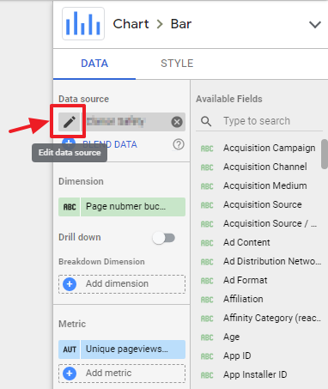Switch to the DATA tab
Viewport: 328px width, 389px height.
pos(94,64)
